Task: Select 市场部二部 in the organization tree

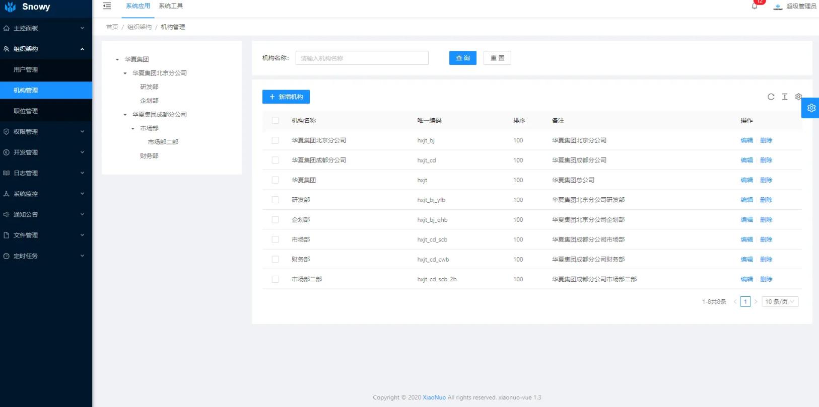Action: (163, 142)
